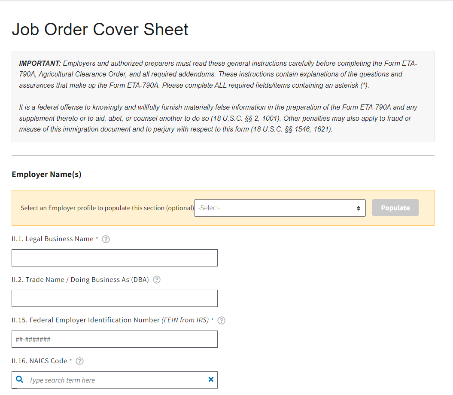Click the 'Select an Employer profile' prompt text
This screenshot has width=453, height=395.
tap(107, 208)
